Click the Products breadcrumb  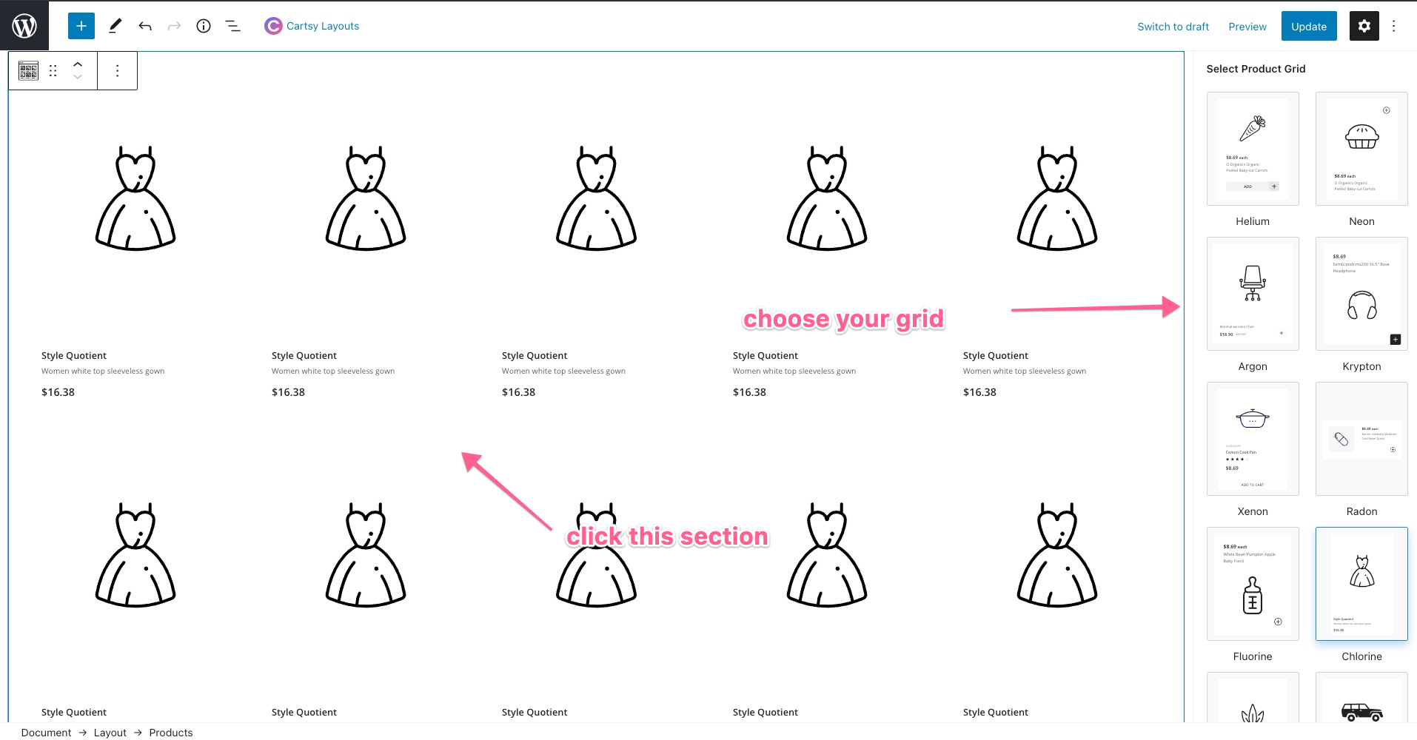(x=171, y=733)
